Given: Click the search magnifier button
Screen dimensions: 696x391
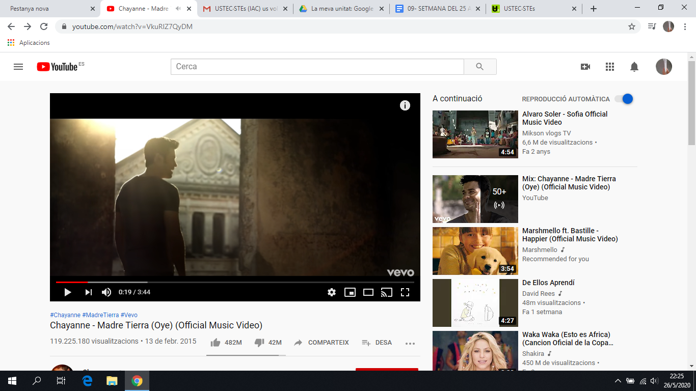Looking at the screenshot, I should [480, 67].
